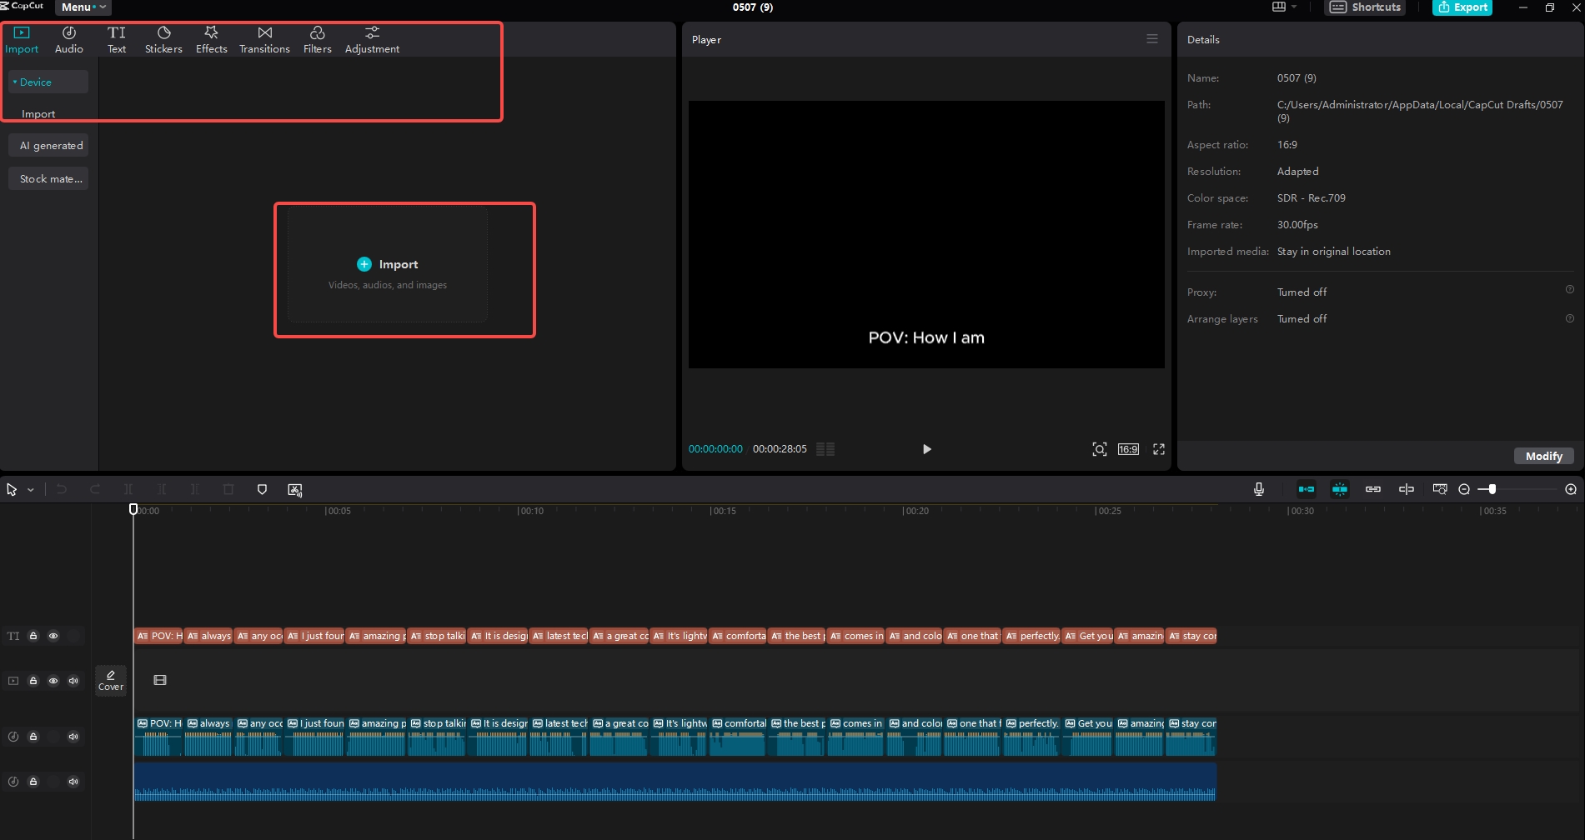Open the Stickers panel
The image size is (1585, 840).
(x=163, y=38)
